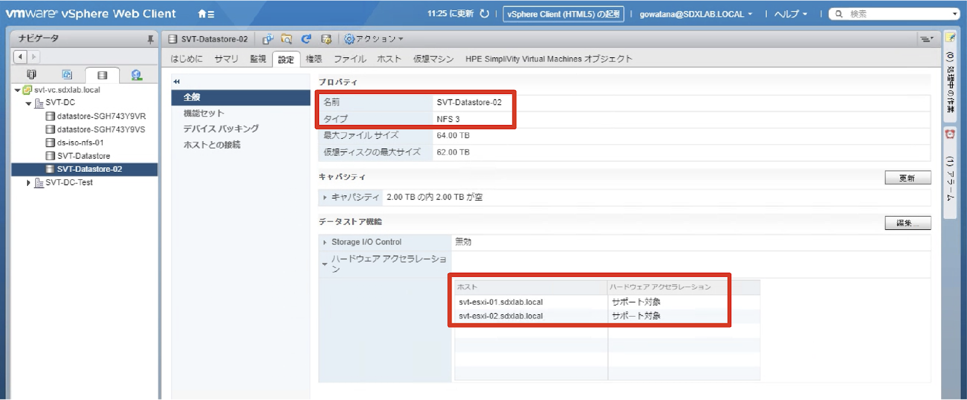The width and height of the screenshot is (967, 400).
Task: Click the blue refresh arrow in the datastore toolbar
Action: (306, 39)
